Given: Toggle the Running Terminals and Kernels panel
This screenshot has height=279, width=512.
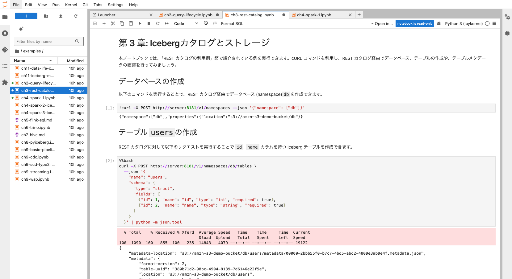Looking at the screenshot, I should 5,33.
